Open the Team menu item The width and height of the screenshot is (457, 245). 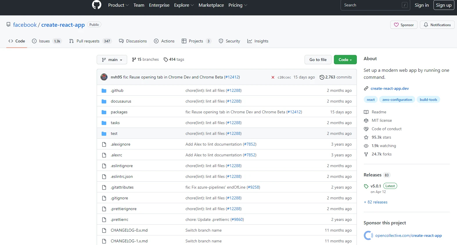[x=139, y=5]
